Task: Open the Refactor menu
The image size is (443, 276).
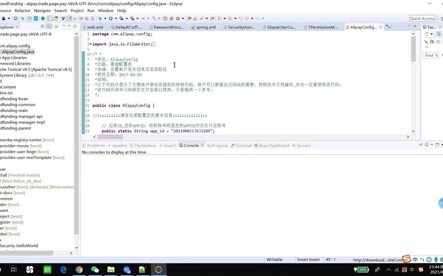Action: coord(22,10)
